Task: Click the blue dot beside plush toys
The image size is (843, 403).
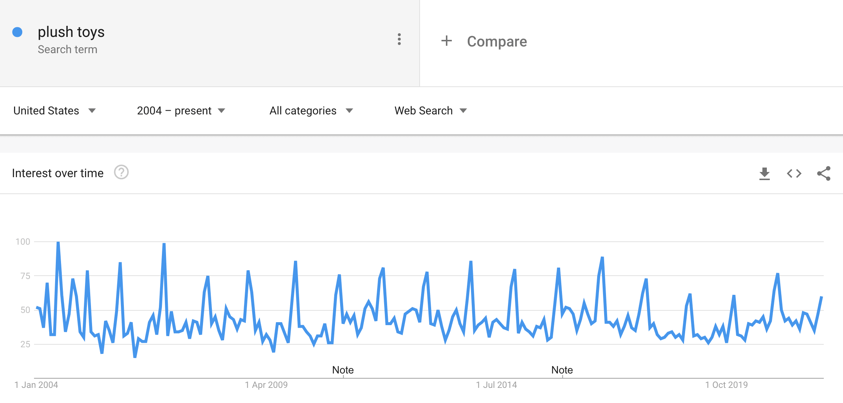Action: (17, 32)
